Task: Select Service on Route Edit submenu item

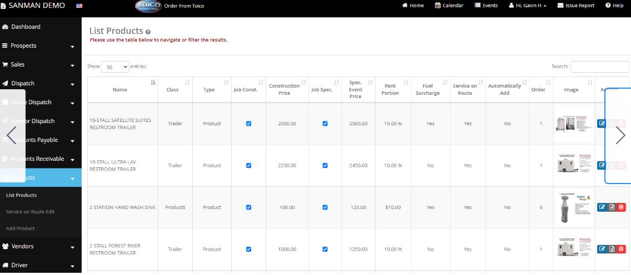Action: [x=30, y=212]
